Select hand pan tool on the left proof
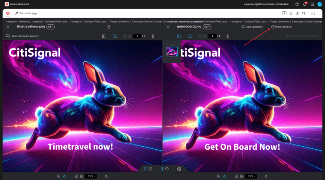 [x=65, y=176]
